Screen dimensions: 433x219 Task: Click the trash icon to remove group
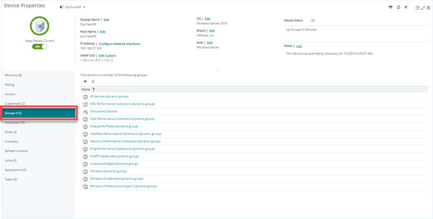[93, 81]
